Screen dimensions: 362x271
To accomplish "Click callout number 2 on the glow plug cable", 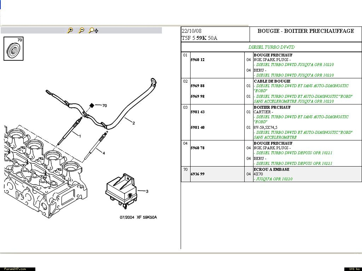I will (x=134, y=123).
